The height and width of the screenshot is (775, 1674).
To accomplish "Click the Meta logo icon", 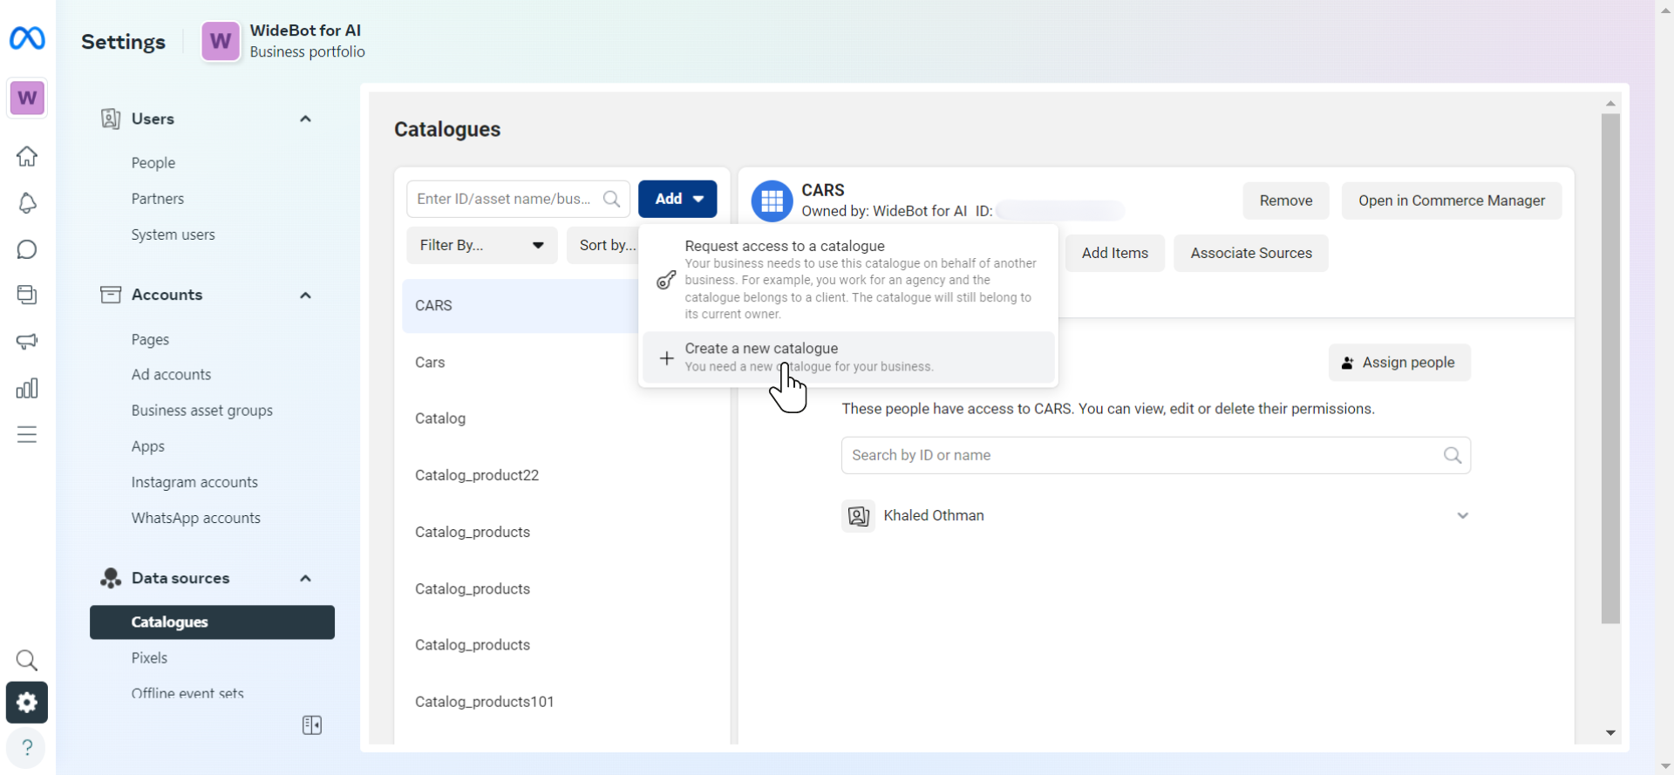I will point(27,38).
